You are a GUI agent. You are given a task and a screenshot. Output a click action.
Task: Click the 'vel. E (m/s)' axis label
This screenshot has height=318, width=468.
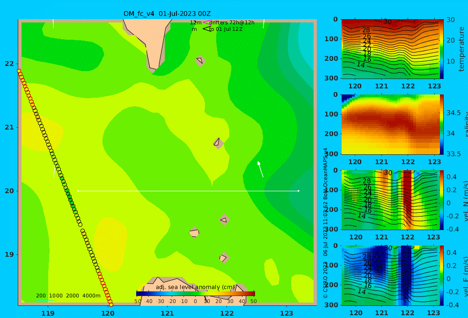[466, 276]
